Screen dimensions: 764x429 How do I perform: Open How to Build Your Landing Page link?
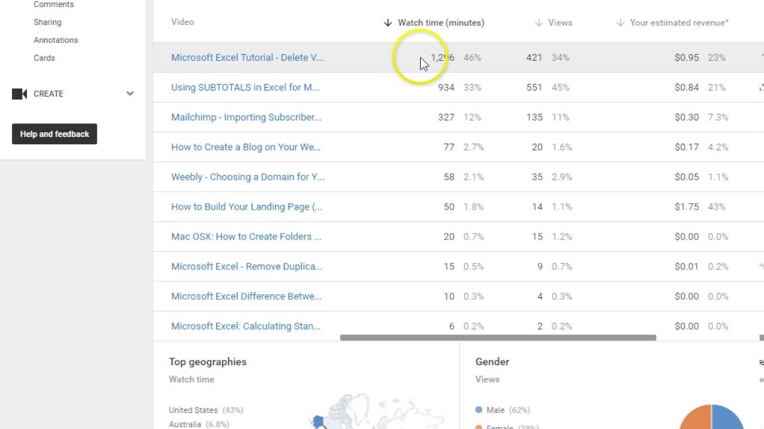point(247,207)
